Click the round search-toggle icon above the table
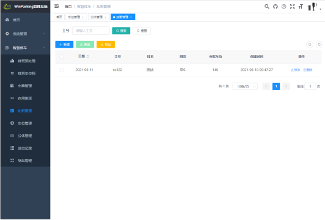The image size is (325, 220). [310, 45]
